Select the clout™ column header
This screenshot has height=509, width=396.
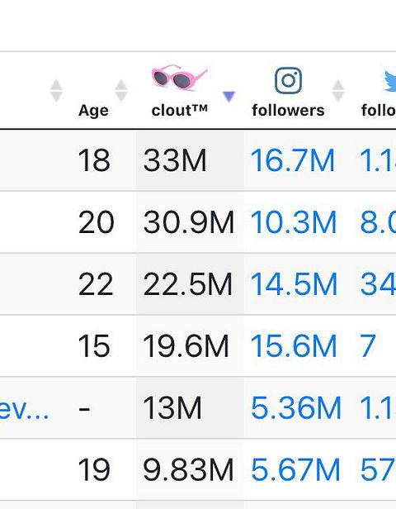coord(179,110)
